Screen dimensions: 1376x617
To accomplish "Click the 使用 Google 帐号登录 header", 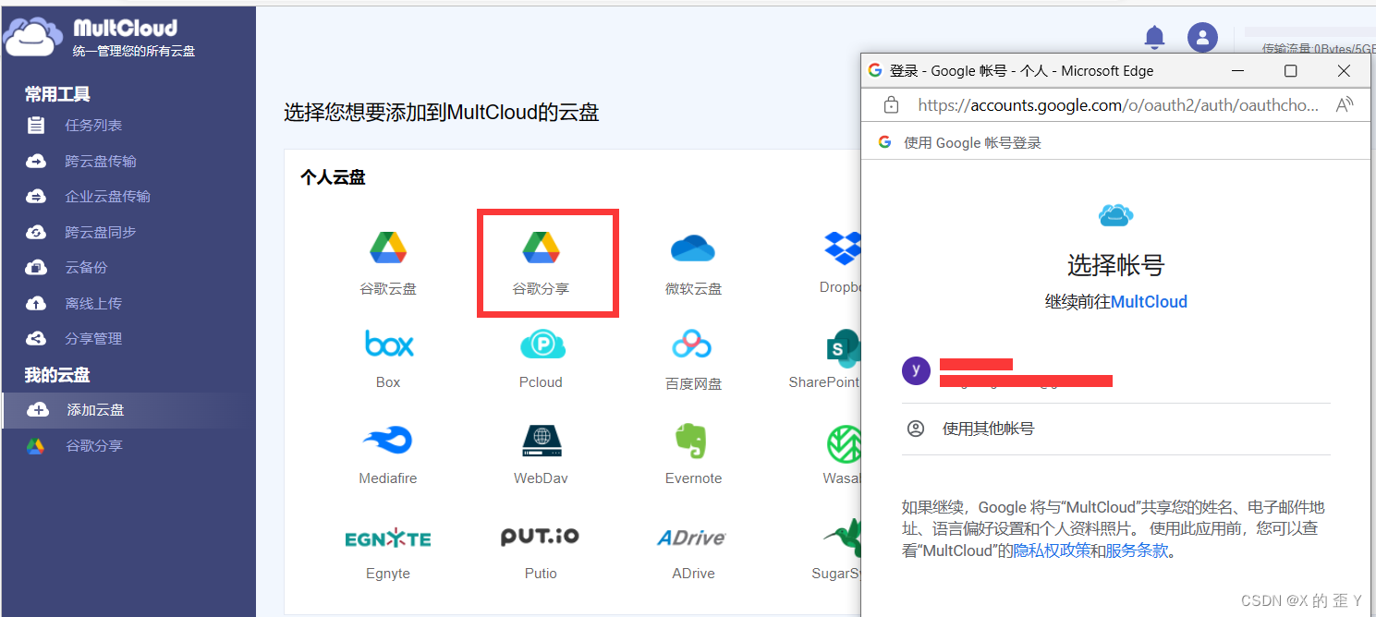I will point(972,143).
